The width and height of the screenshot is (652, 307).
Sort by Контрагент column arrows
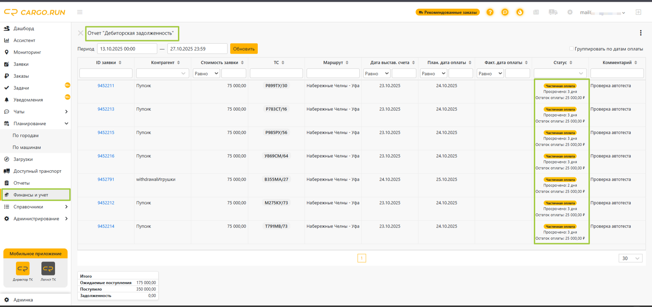coord(179,62)
